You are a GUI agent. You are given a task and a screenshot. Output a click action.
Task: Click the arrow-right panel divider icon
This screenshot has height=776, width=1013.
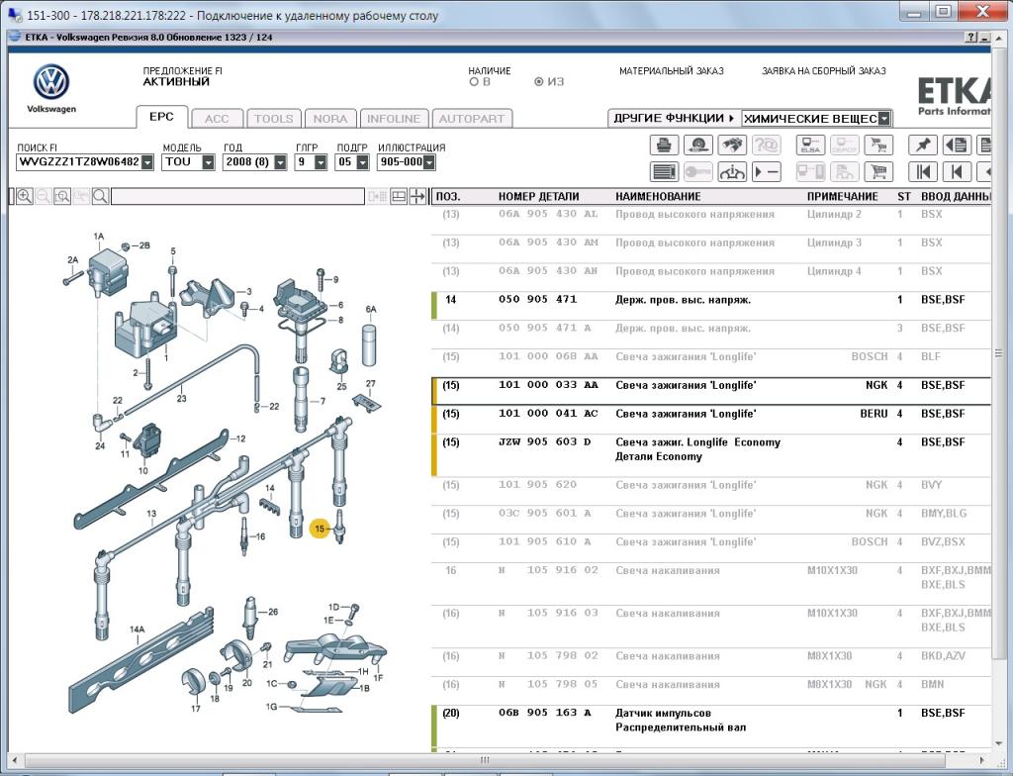tap(418, 196)
